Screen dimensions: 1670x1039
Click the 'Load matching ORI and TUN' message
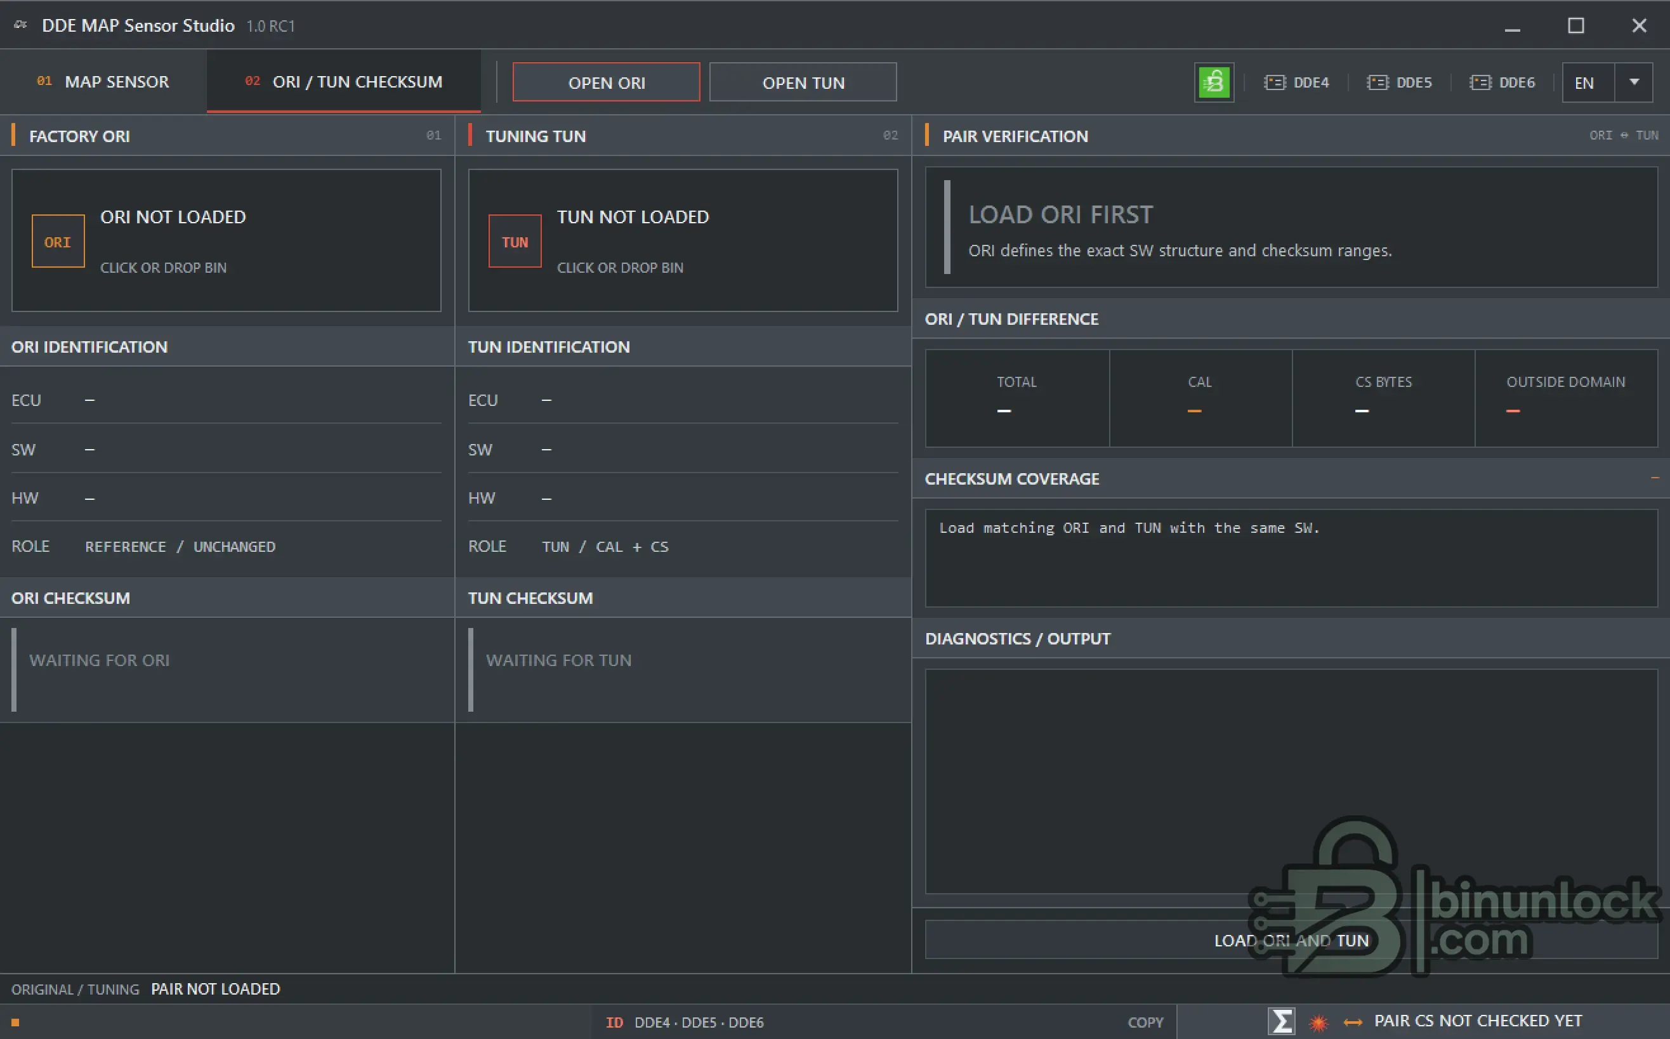(1129, 528)
